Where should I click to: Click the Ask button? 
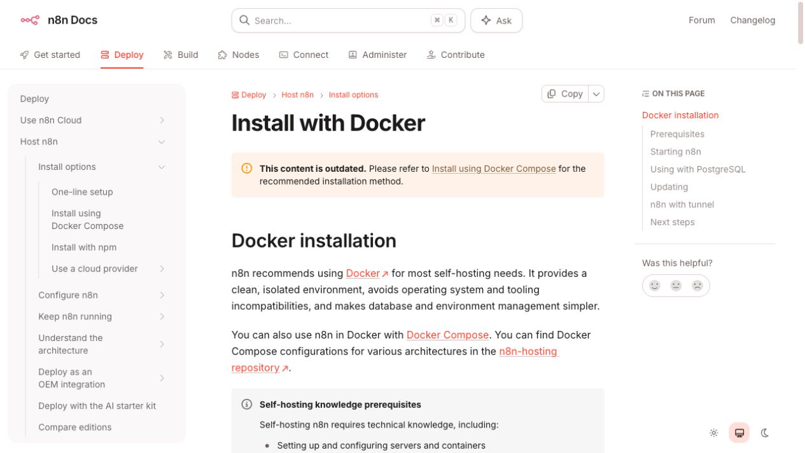click(496, 20)
